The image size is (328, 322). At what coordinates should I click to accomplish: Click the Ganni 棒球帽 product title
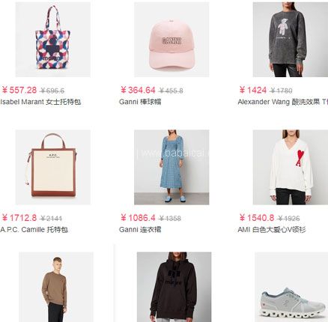coord(140,102)
